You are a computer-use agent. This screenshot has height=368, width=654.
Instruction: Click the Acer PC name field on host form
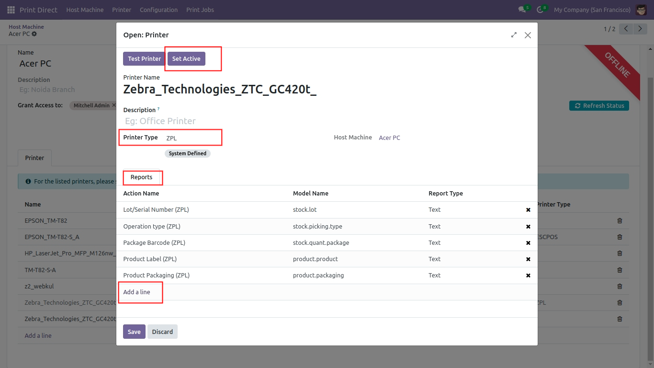click(x=35, y=64)
